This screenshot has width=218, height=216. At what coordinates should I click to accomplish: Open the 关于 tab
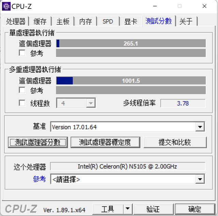[x=186, y=21]
